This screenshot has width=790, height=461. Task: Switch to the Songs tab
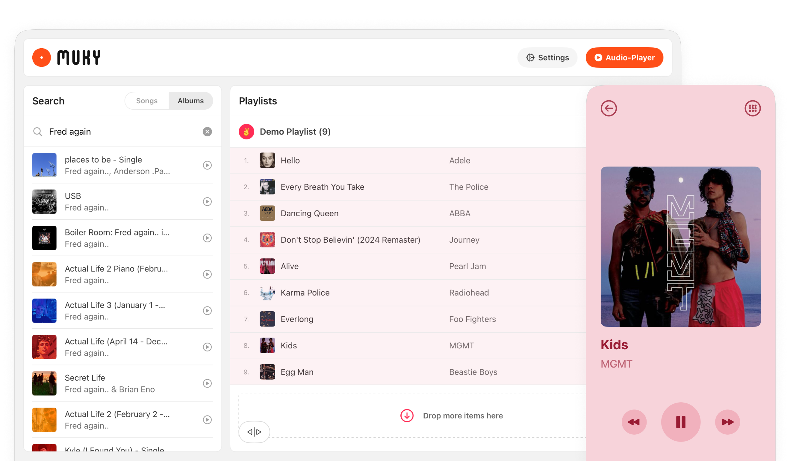pyautogui.click(x=147, y=101)
